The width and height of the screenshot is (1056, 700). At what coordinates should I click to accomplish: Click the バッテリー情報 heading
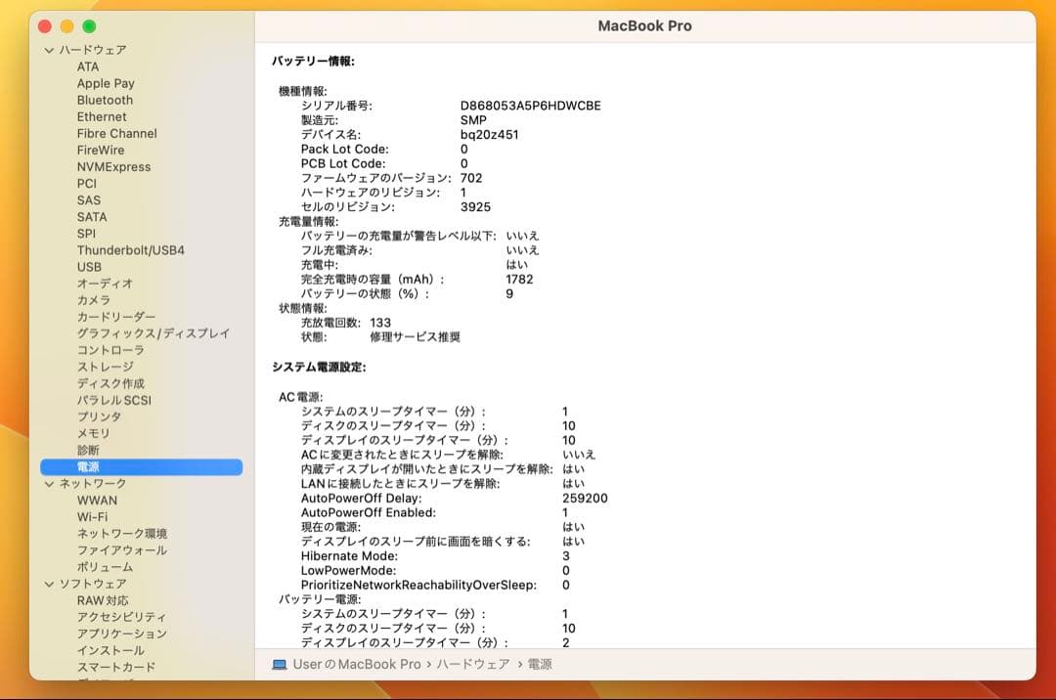coord(313,62)
